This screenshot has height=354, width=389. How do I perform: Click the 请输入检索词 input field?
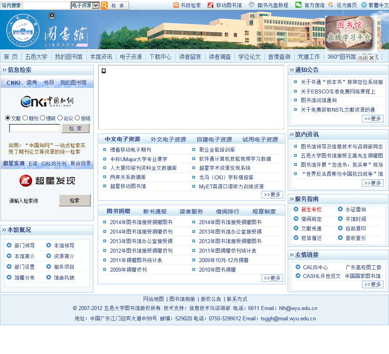point(32,201)
